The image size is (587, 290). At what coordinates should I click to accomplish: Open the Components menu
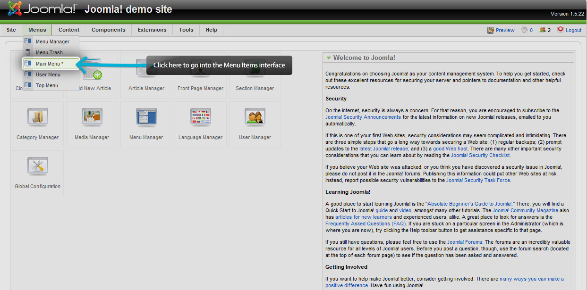pyautogui.click(x=109, y=30)
